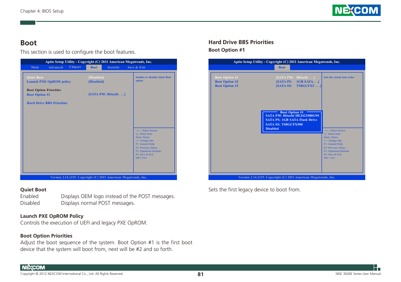Click the 'Launch PXE OpROM Policy' heading

point(52,216)
